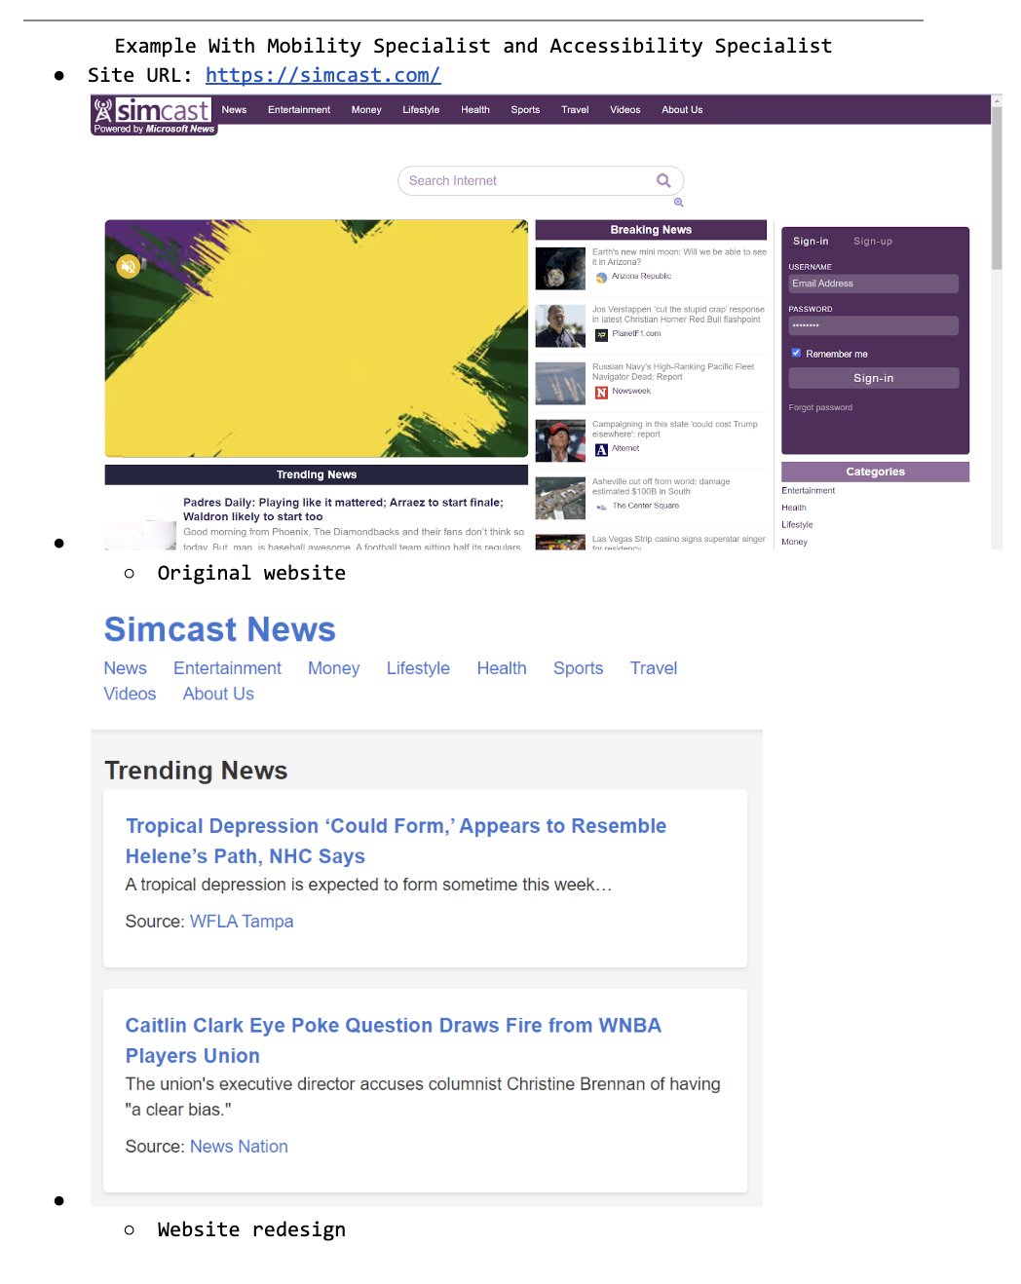
Task: Select Lifestyle in the purple navigation bar
Action: 421,110
